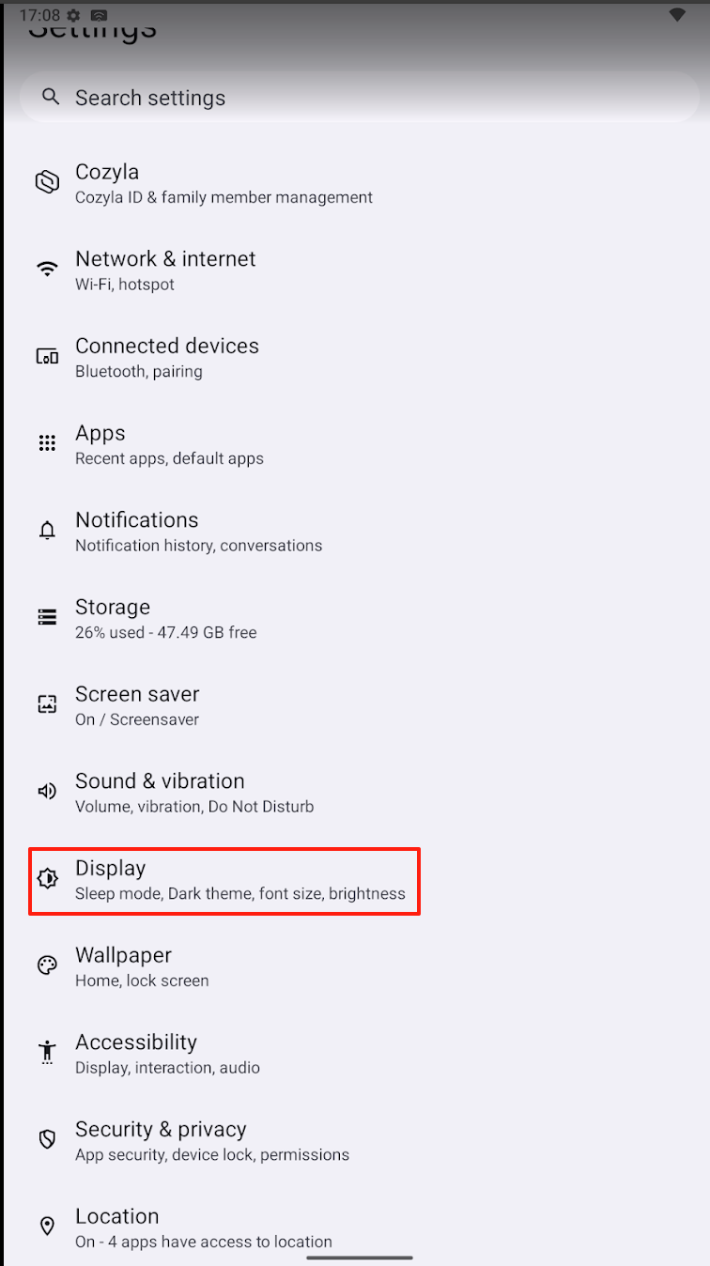Tap the status bar settings gear icon

(73, 16)
